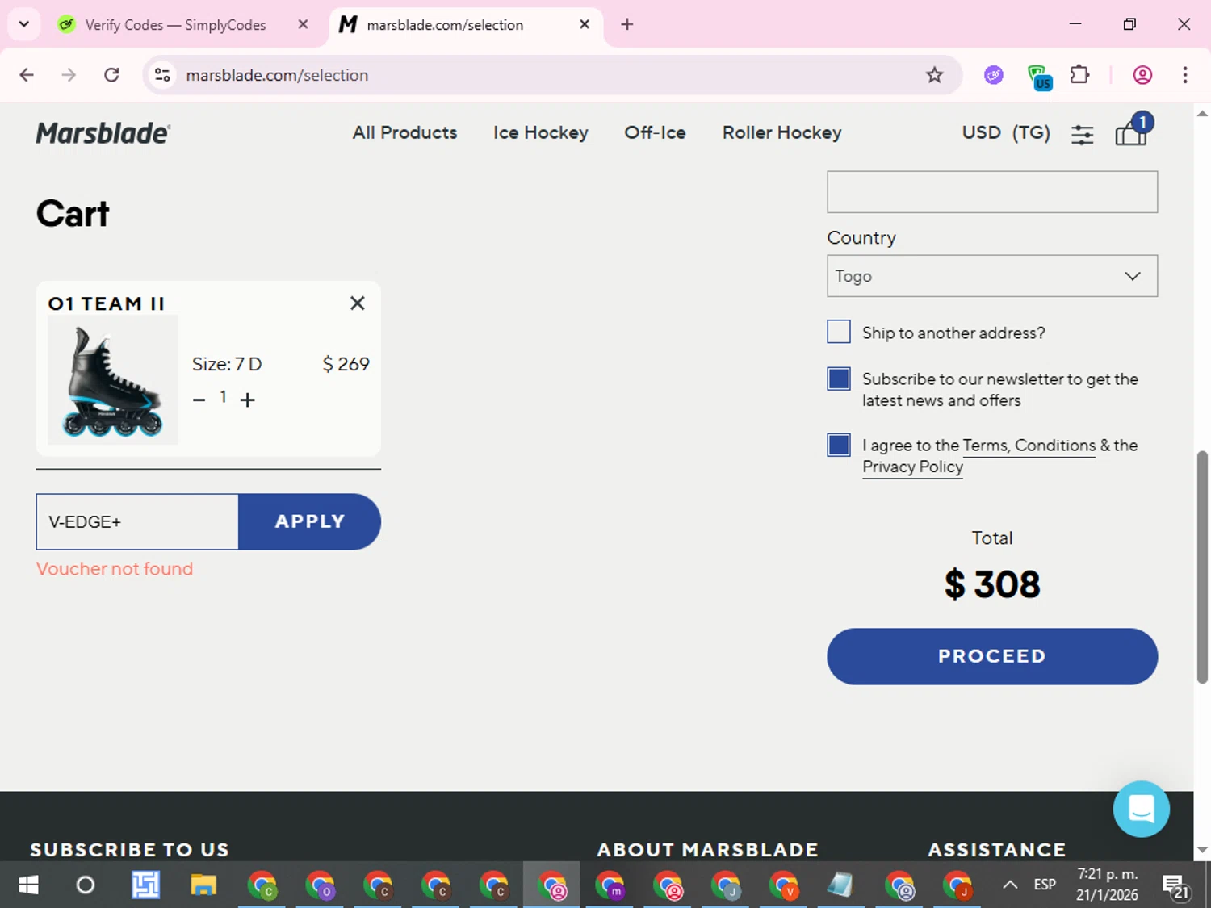Open the Cortana search circle in taskbar
The width and height of the screenshot is (1211, 908).
tap(86, 885)
